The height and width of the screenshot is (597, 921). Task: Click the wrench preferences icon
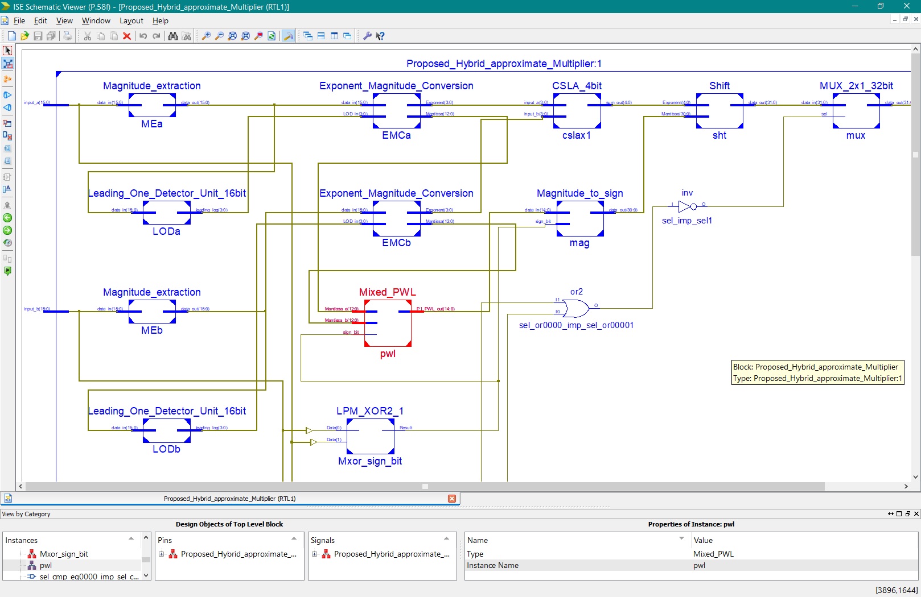367,36
